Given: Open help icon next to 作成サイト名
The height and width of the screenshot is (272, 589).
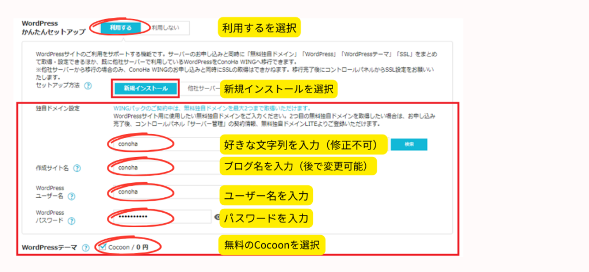Looking at the screenshot, I should click(x=77, y=168).
